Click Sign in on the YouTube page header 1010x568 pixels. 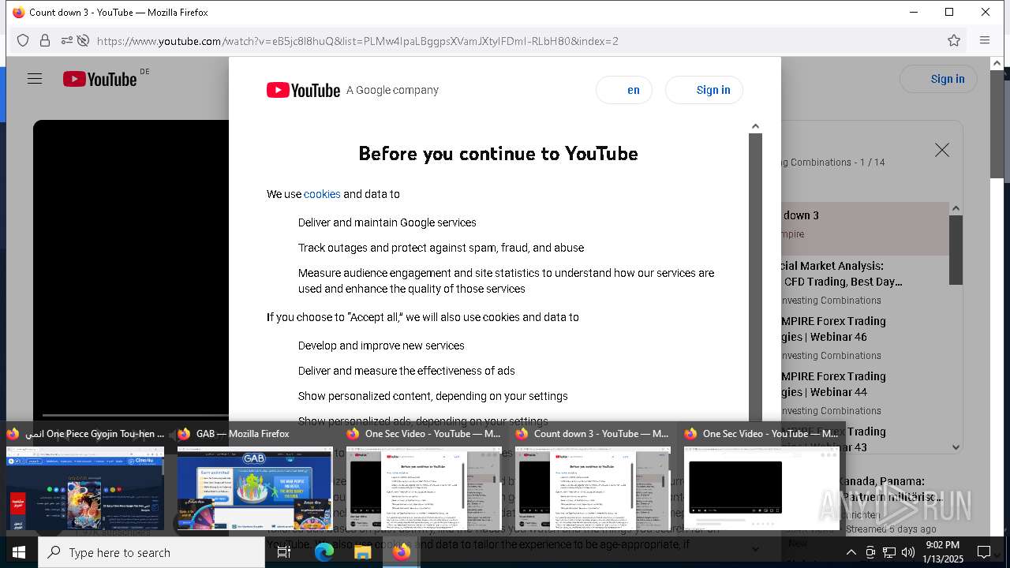tap(938, 79)
